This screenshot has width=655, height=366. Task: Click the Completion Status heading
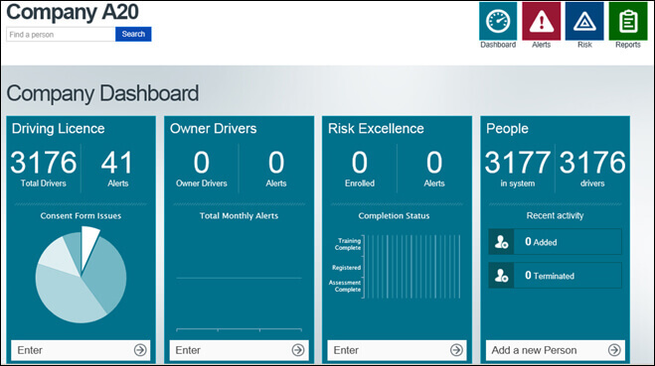394,216
